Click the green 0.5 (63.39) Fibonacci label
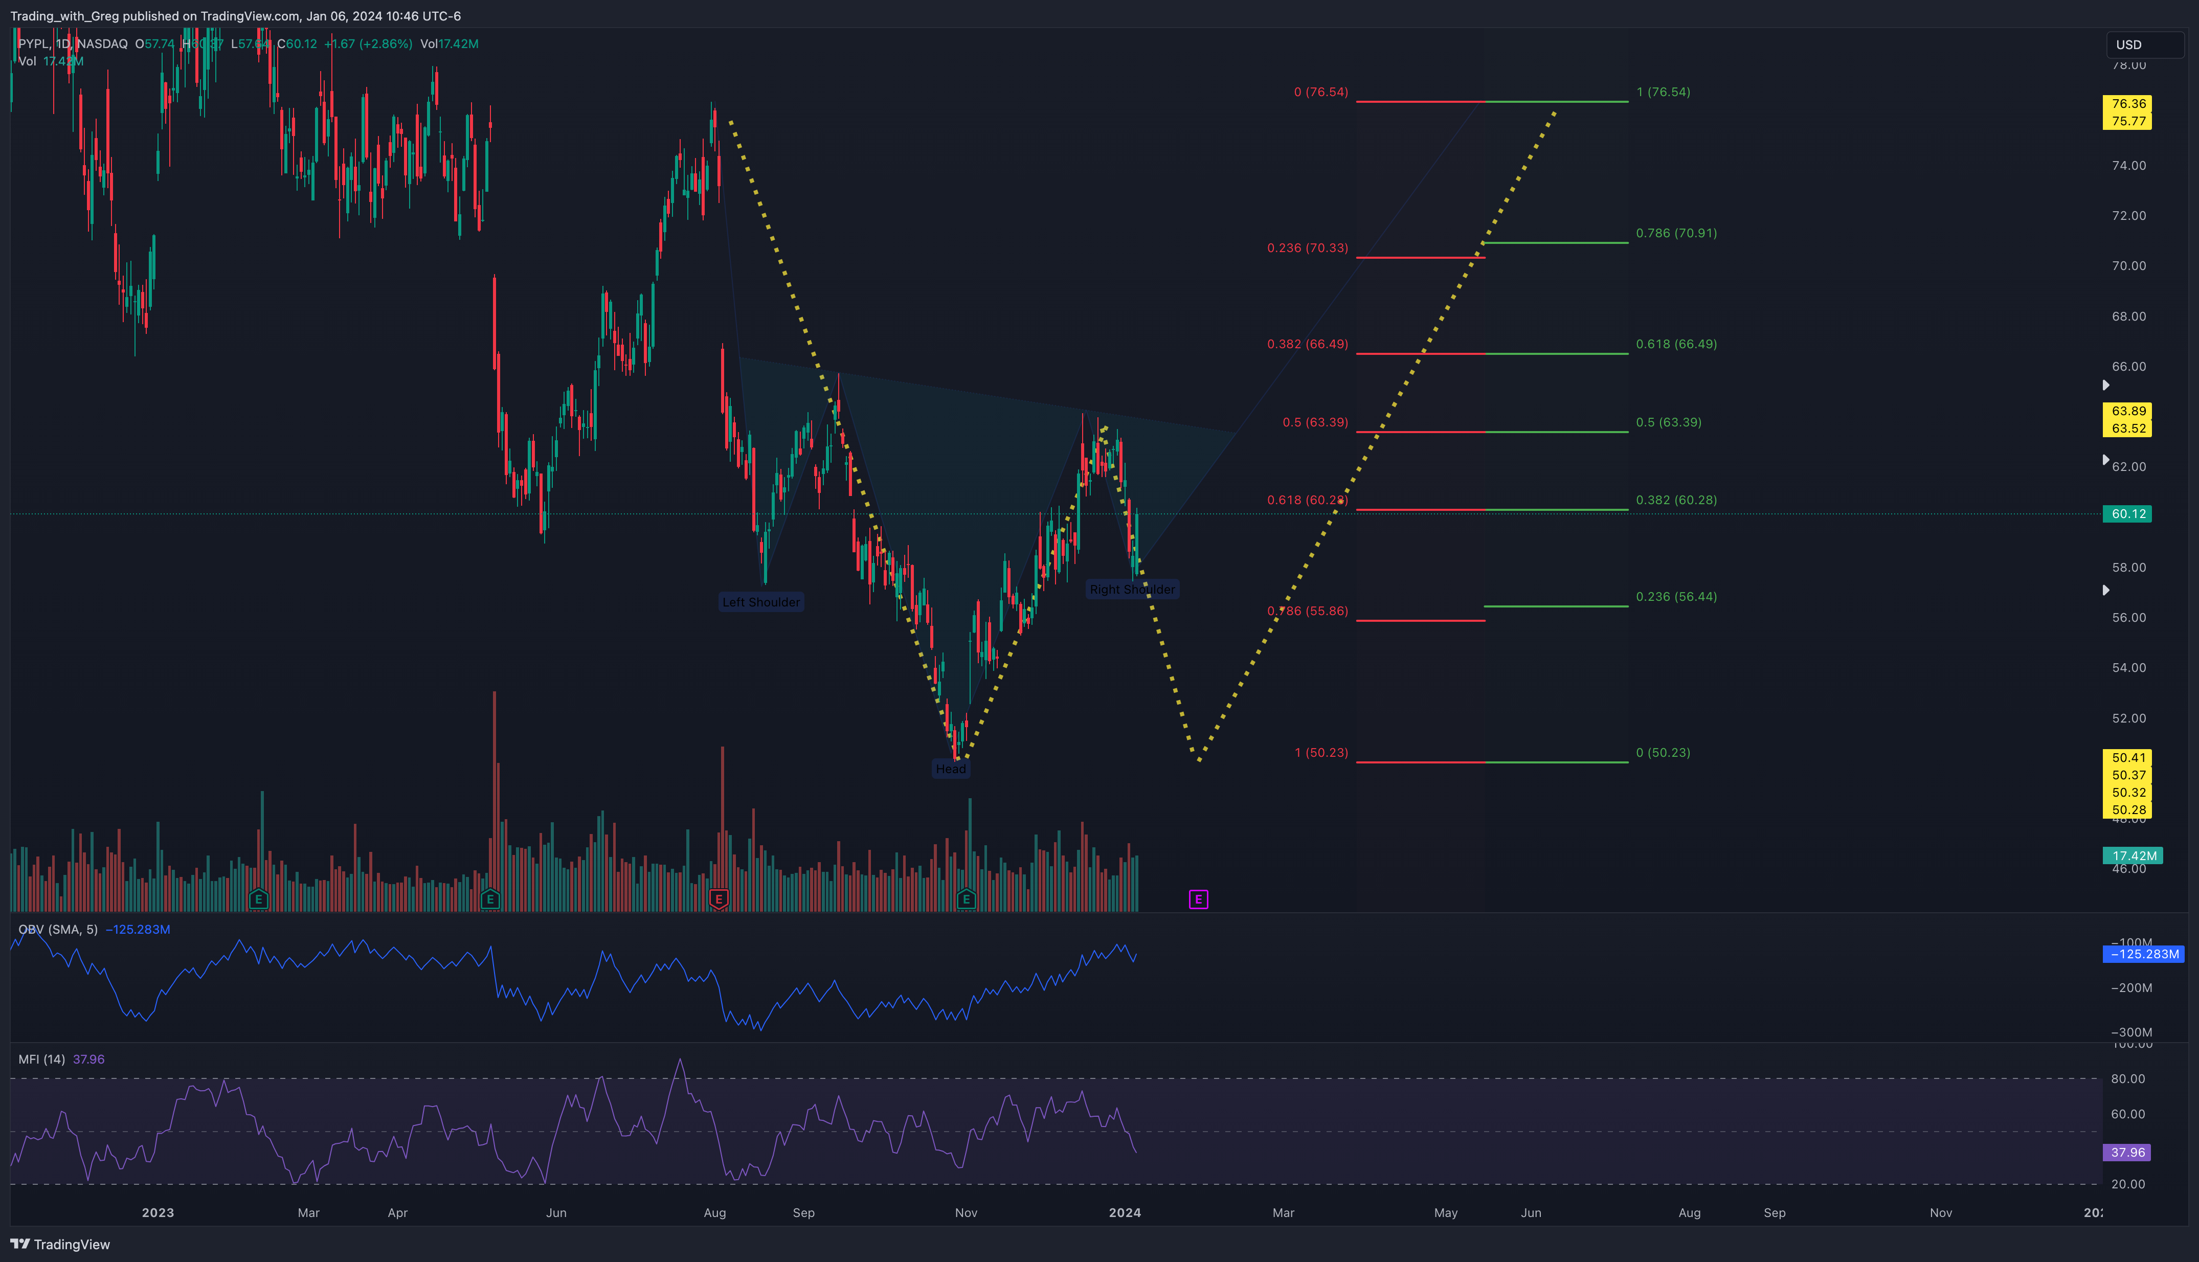Image resolution: width=2199 pixels, height=1262 pixels. [x=1669, y=422]
